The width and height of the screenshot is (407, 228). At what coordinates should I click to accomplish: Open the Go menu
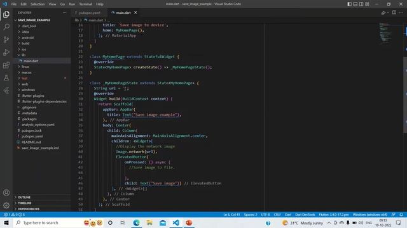pos(62,4)
